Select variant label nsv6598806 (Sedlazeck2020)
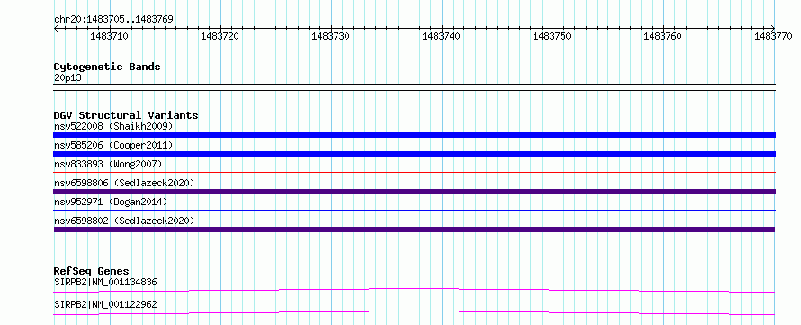 (x=124, y=183)
